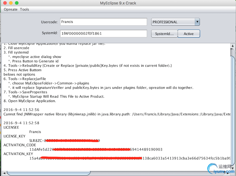The width and height of the screenshot is (236, 176).
Task: Click the Usercode input field
Action: pyautogui.click(x=104, y=22)
